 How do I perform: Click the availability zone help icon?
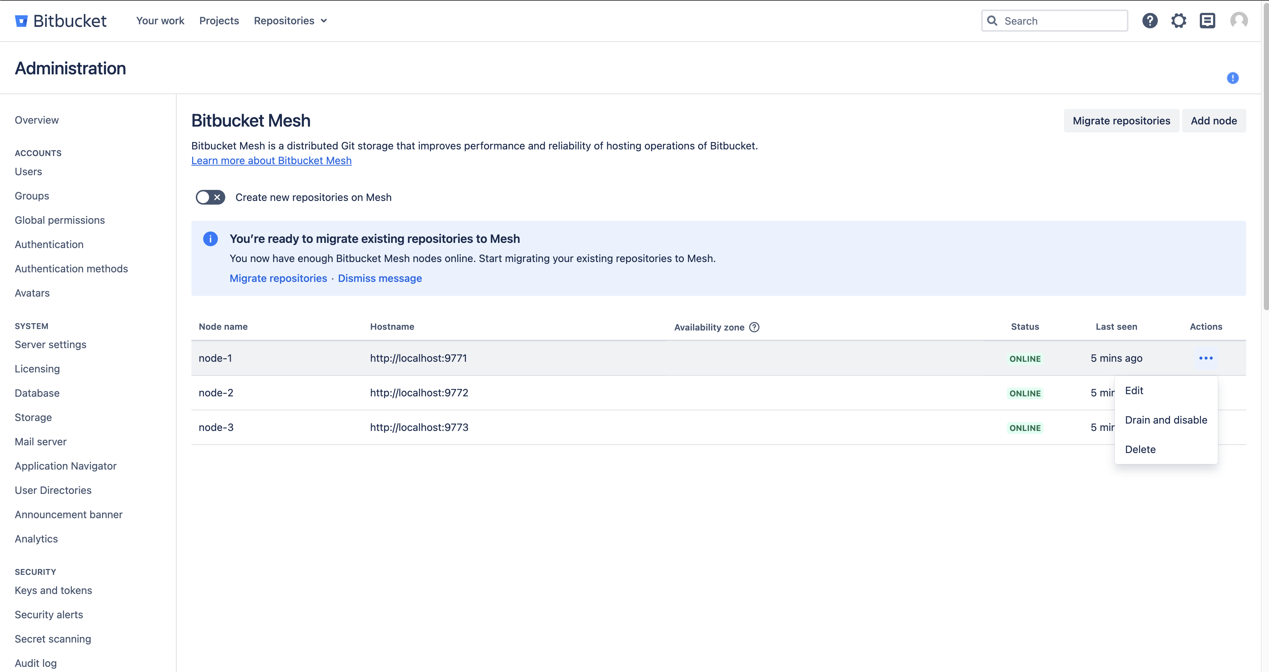click(x=754, y=327)
